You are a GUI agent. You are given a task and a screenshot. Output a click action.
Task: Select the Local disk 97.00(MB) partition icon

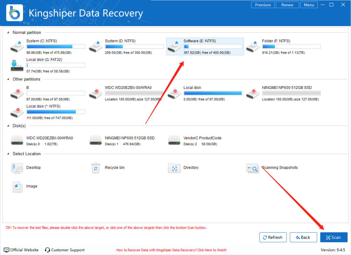(174, 94)
